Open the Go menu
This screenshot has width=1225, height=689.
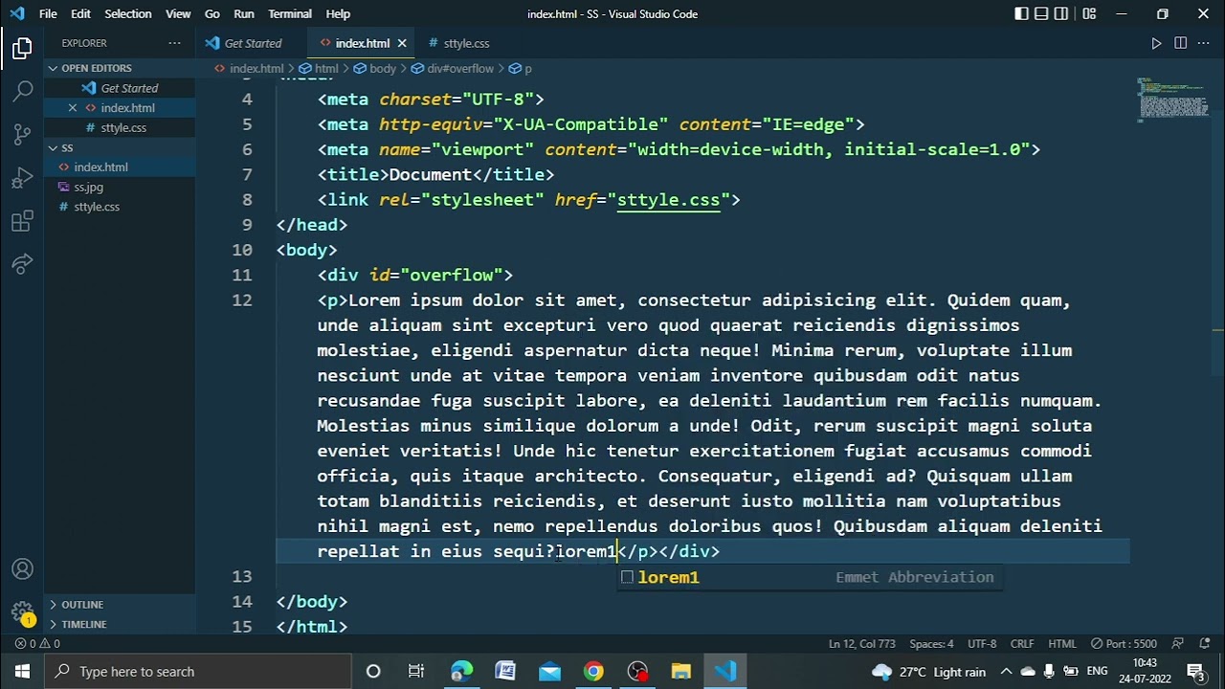pos(212,13)
